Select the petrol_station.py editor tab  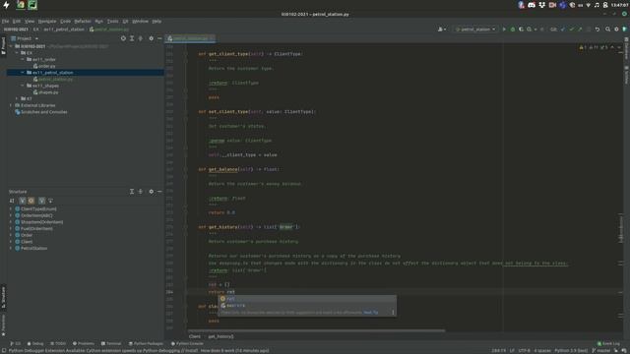190,38
